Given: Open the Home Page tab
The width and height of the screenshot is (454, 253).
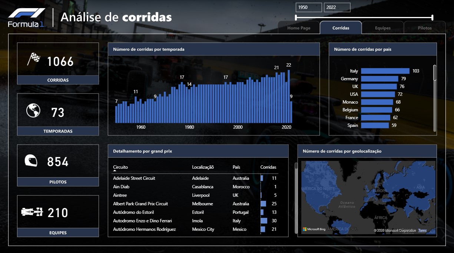Looking at the screenshot, I should click(x=299, y=28).
